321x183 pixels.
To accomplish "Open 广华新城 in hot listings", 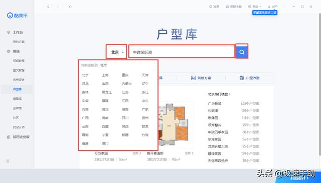I will coord(215,104).
